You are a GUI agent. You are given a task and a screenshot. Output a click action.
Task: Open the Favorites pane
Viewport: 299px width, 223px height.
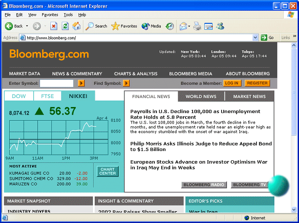coord(124,26)
